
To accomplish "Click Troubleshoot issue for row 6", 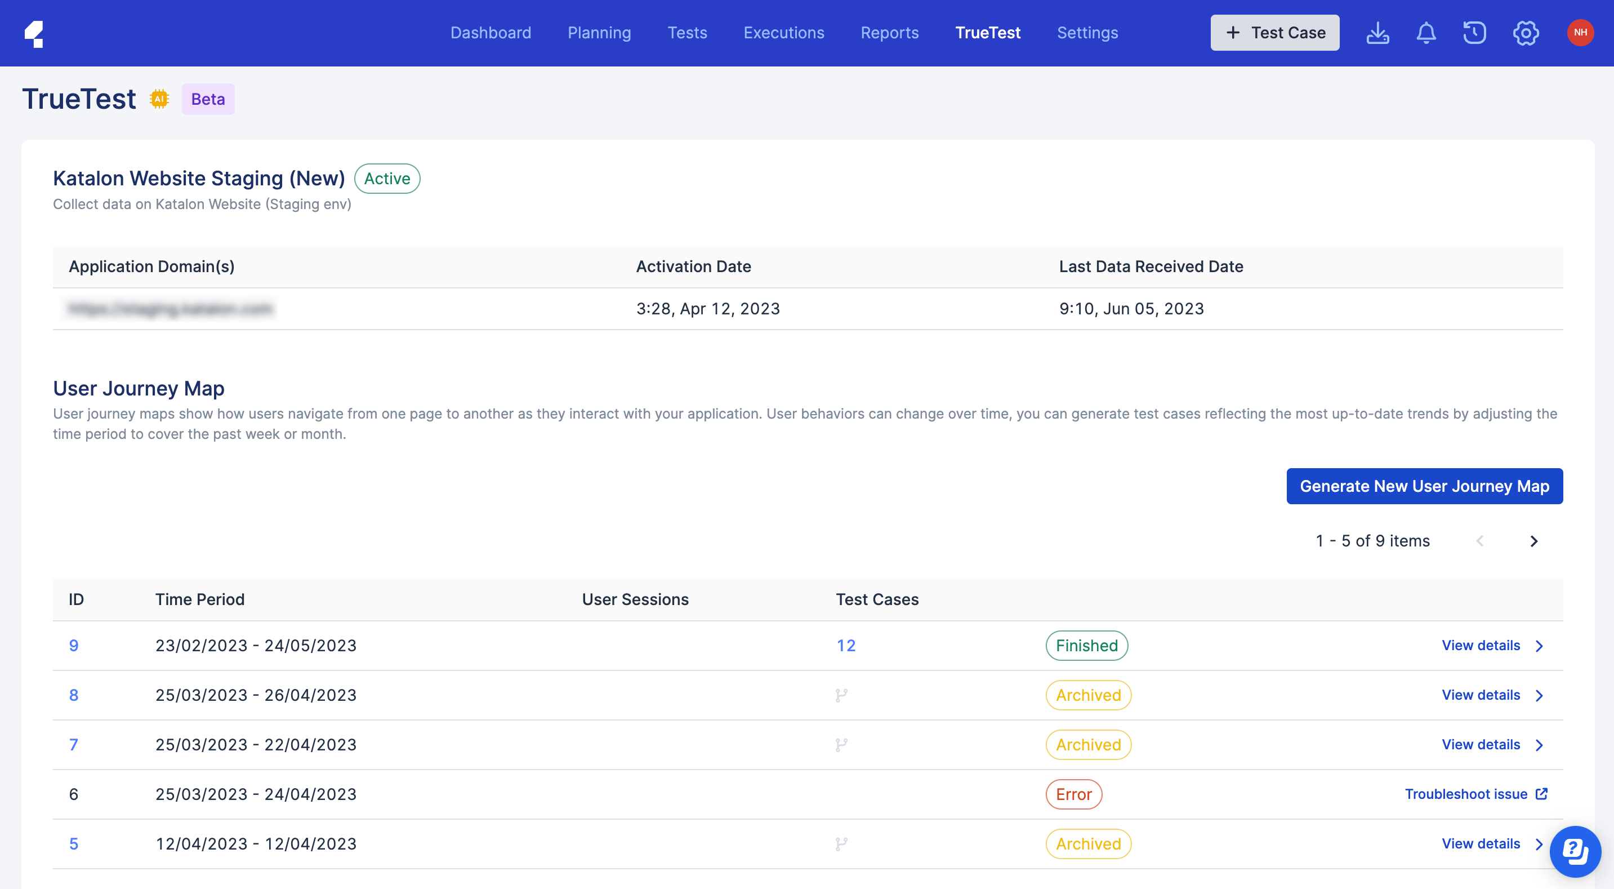I will 1465,794.
